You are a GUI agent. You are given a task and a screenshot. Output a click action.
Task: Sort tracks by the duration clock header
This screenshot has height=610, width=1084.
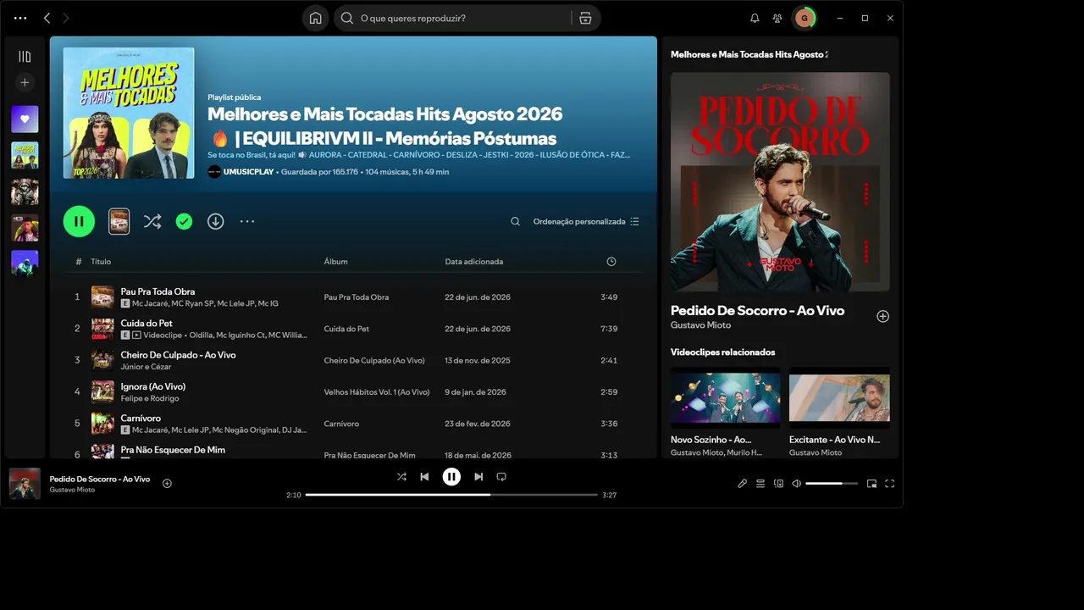(x=611, y=262)
